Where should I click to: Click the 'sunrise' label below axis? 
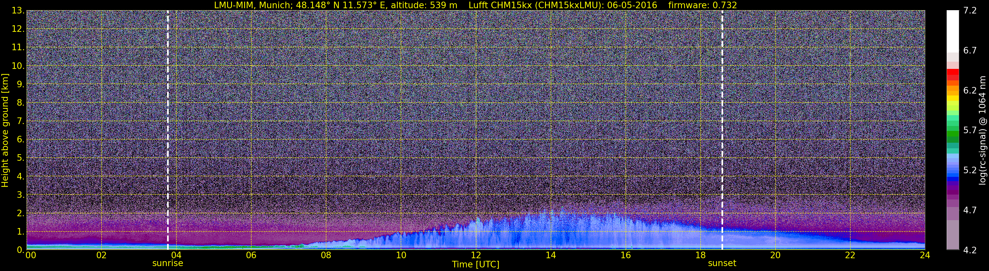(x=168, y=263)
